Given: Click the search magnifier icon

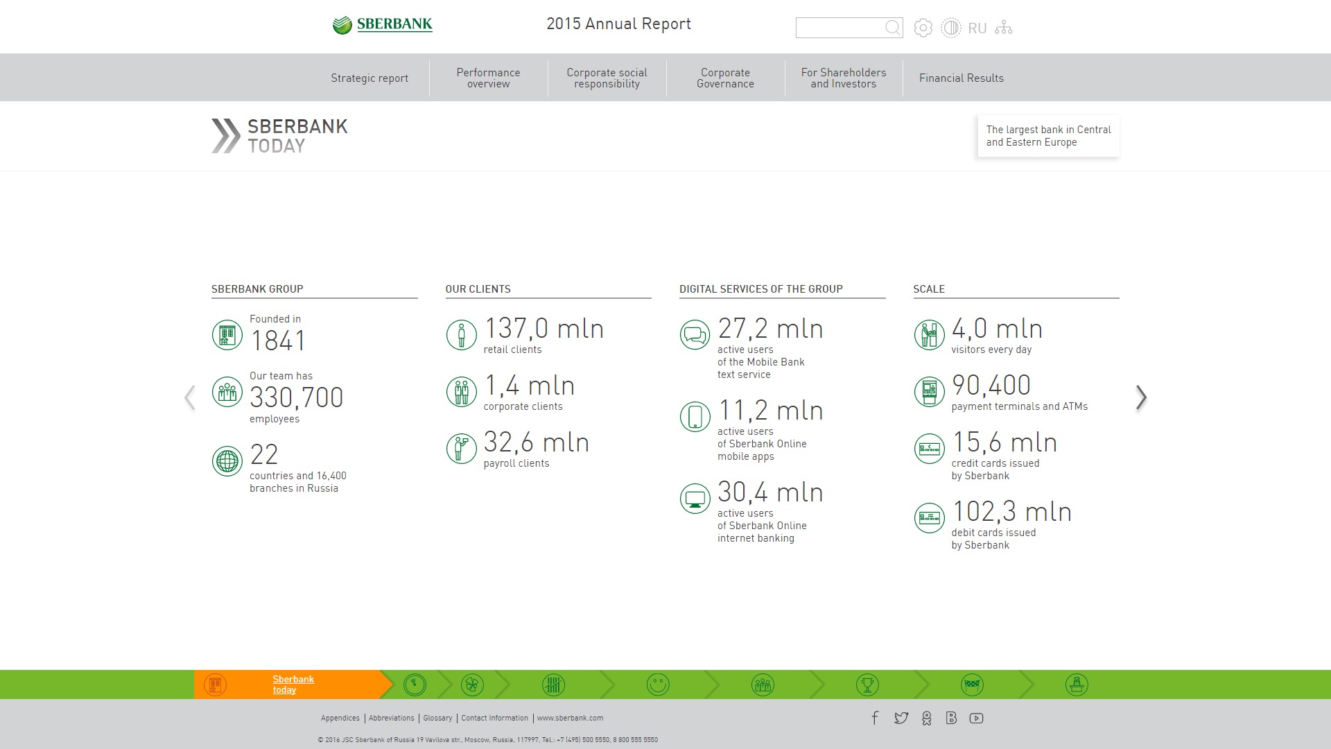Looking at the screenshot, I should 892,28.
